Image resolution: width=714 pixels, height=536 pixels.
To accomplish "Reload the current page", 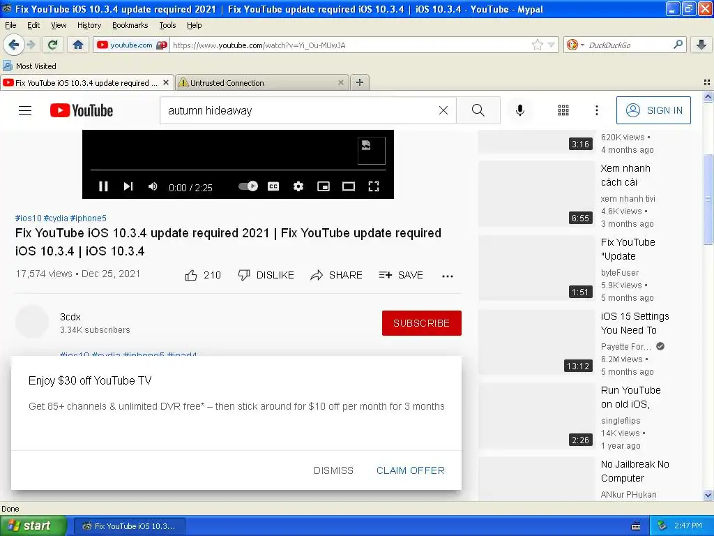I will 53,45.
